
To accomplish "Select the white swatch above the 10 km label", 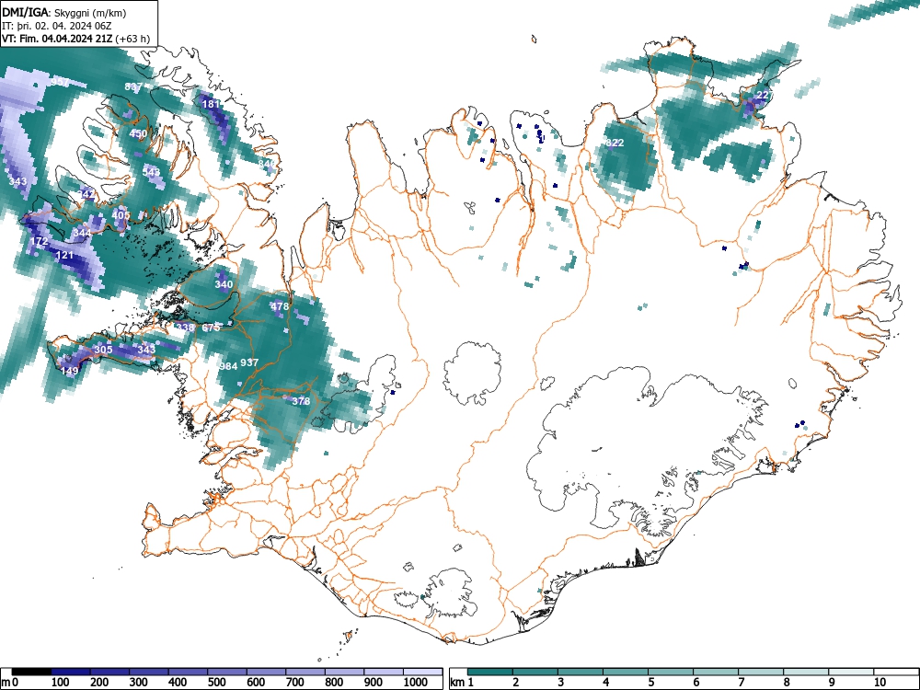I will (x=896, y=672).
